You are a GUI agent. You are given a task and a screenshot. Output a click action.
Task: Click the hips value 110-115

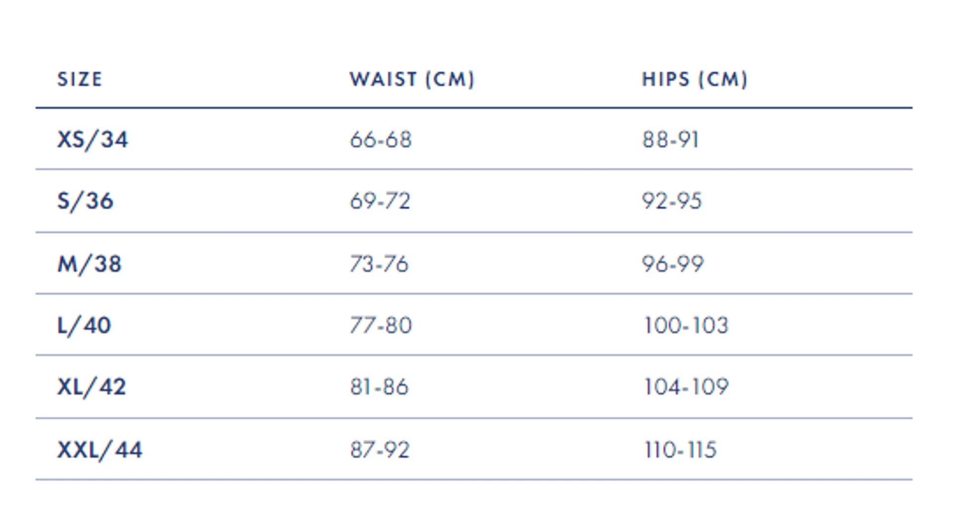(681, 450)
